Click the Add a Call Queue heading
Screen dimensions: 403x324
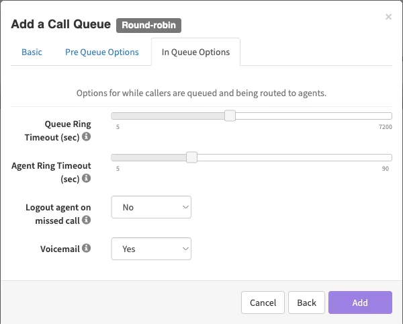tap(61, 24)
